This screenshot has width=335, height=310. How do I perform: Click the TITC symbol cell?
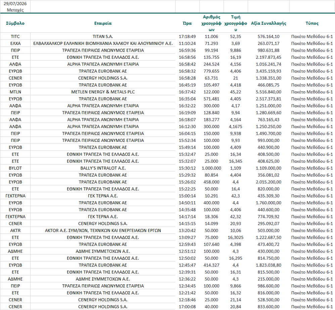pyautogui.click(x=15, y=36)
